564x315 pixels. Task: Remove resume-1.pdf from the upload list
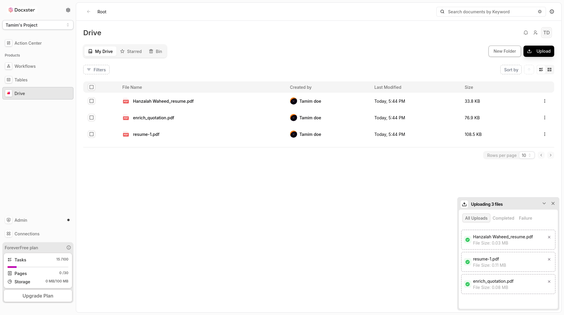pyautogui.click(x=549, y=259)
